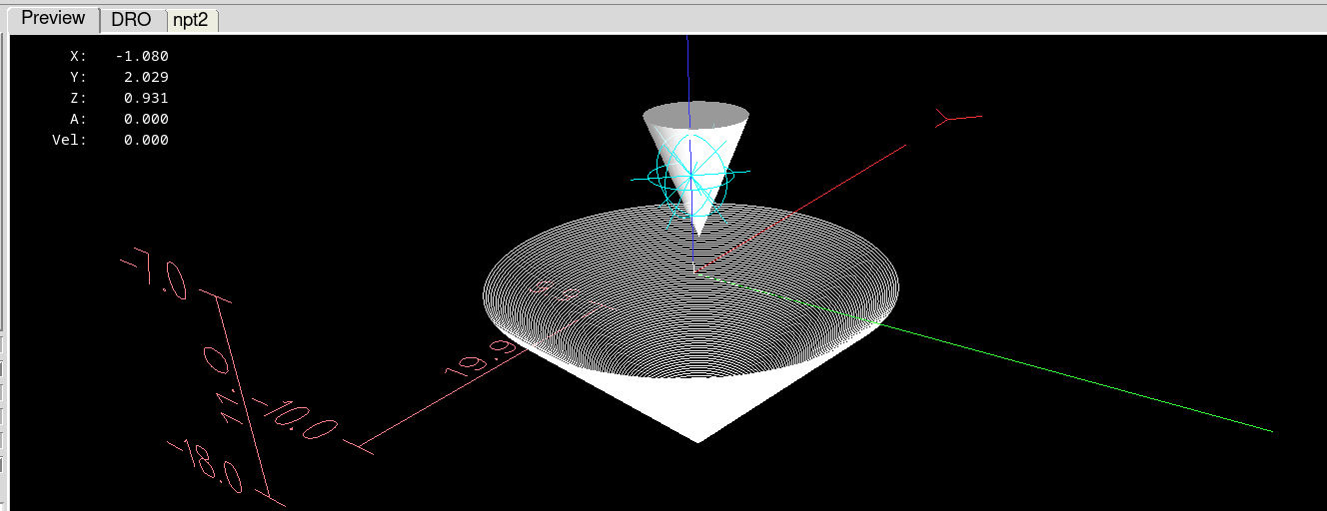
Task: Open the DRO tab
Action: coord(131,20)
